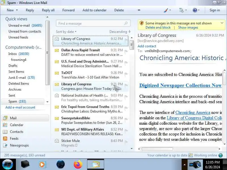This screenshot has height=170, width=227.
Task: Click the Working online globe icon
Action: (x=221, y=155)
